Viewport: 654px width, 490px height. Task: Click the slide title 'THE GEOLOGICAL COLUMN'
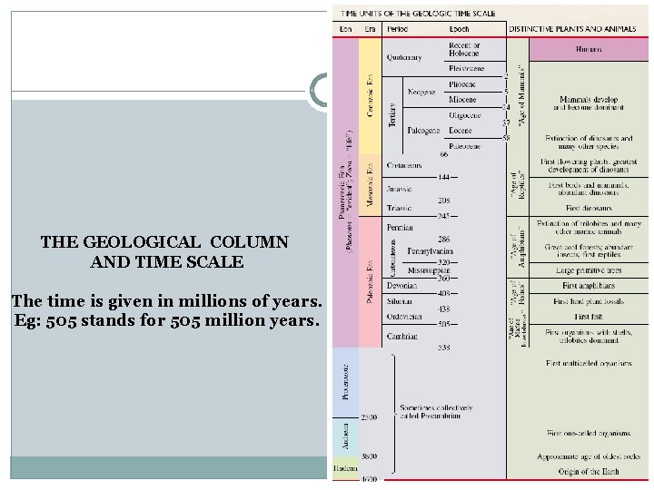pos(164,242)
